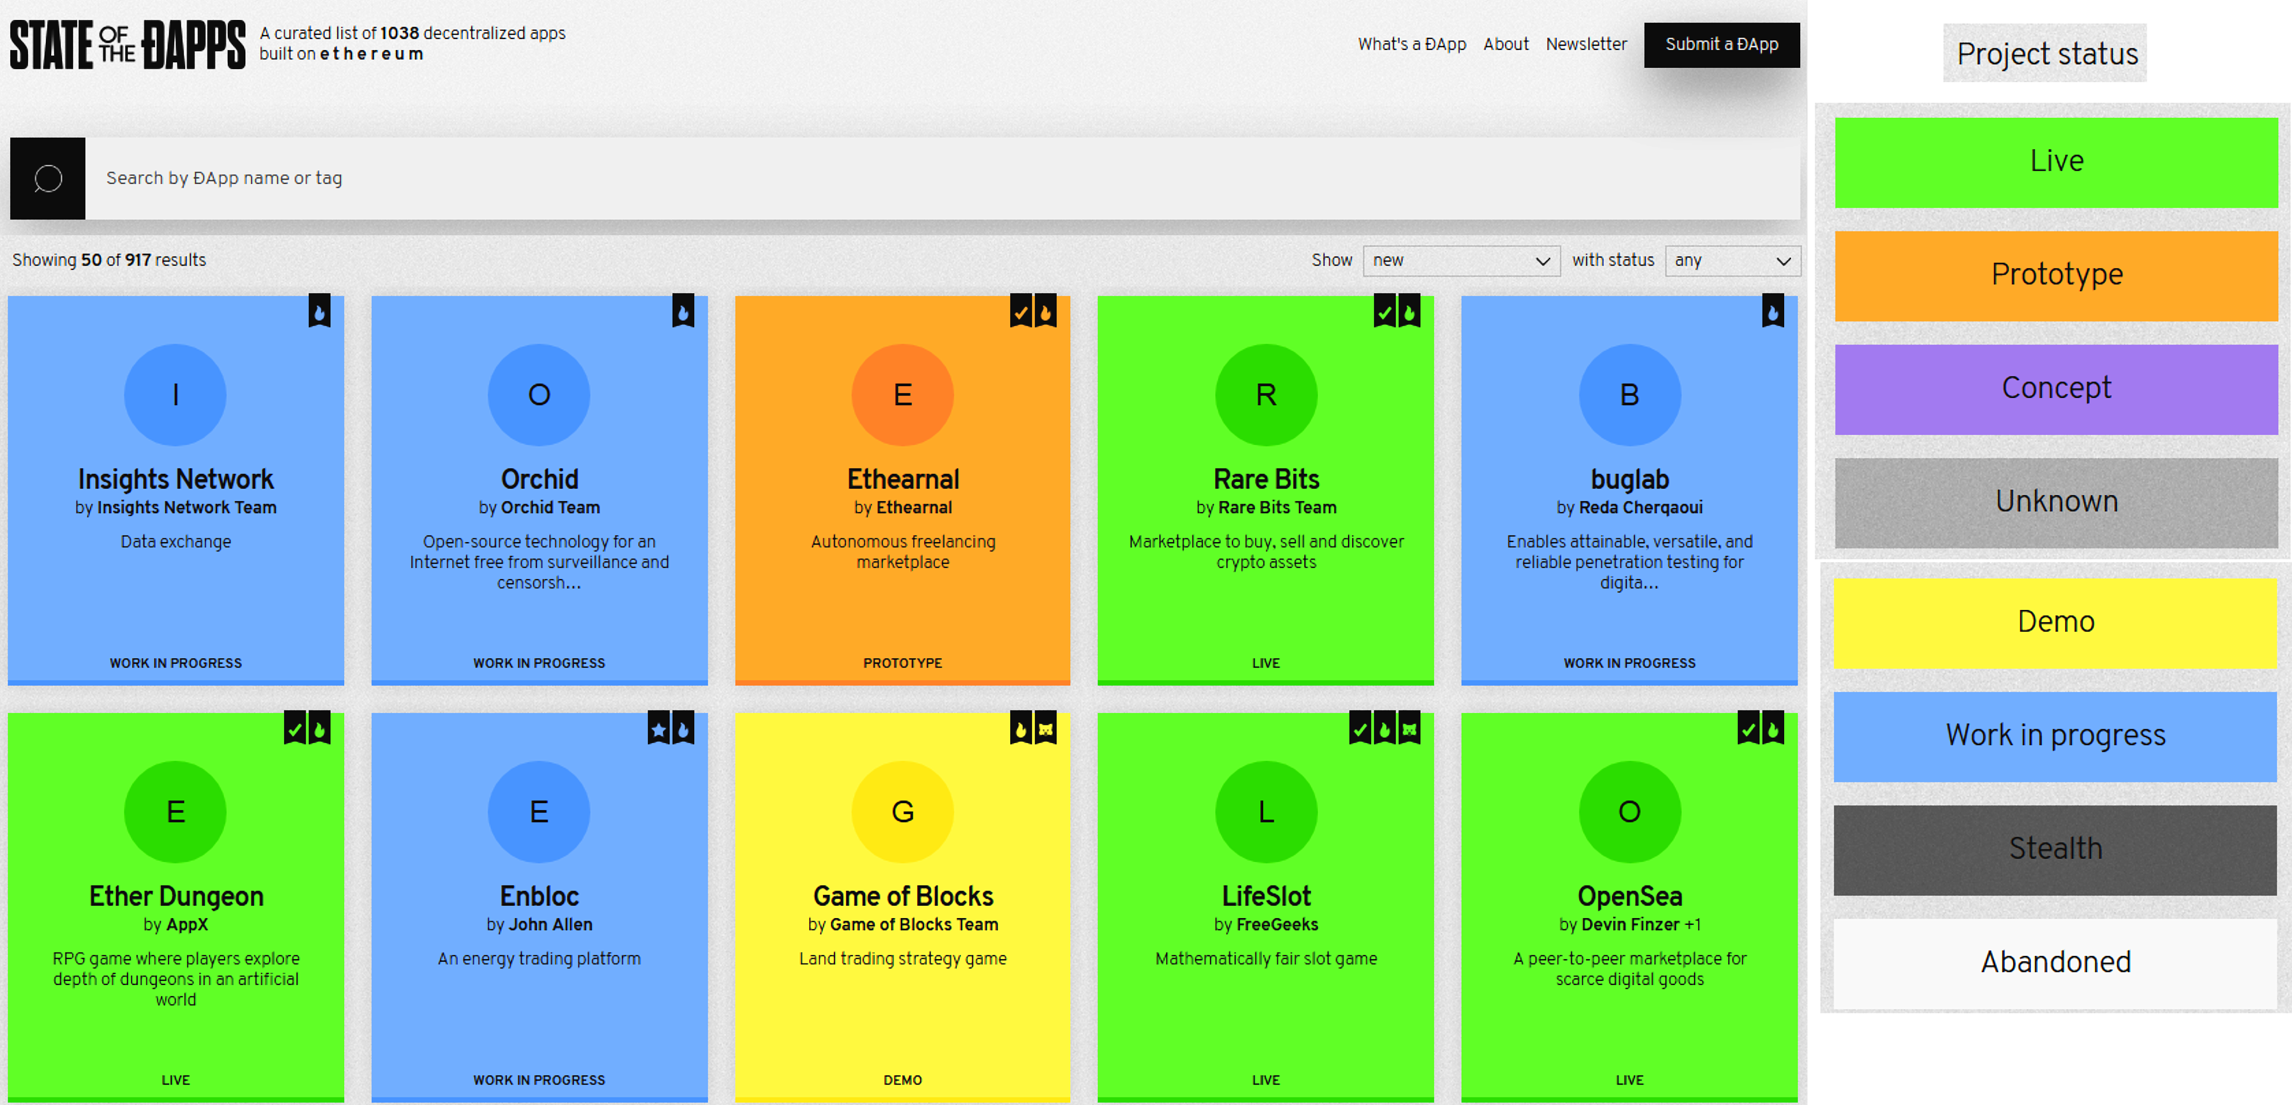Open the Orchid DApp title
This screenshot has width=2292, height=1105.
(x=539, y=479)
